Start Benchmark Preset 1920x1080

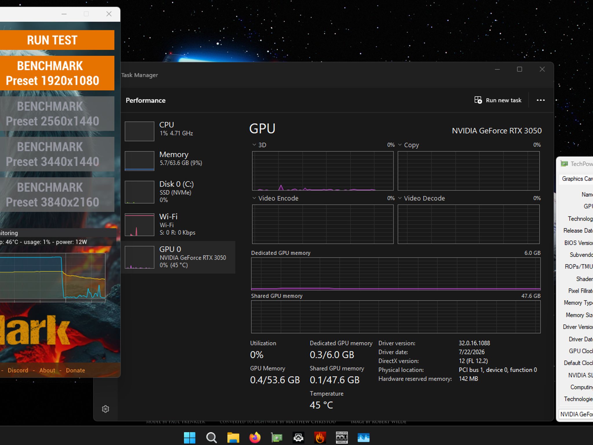57,73
